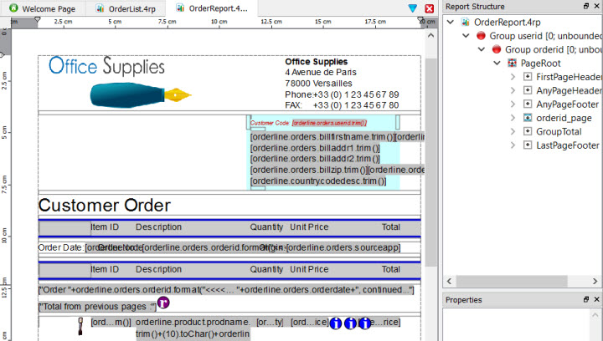Expand the FirstPageHeader node
Viewport: 603px width, 341px height.
513,77
